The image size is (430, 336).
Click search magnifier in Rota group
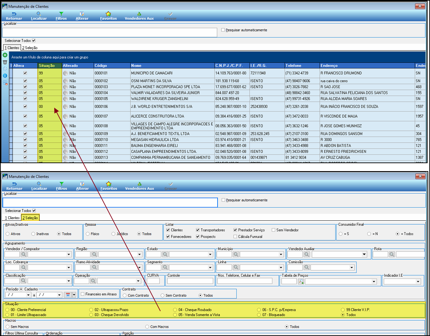(392, 254)
